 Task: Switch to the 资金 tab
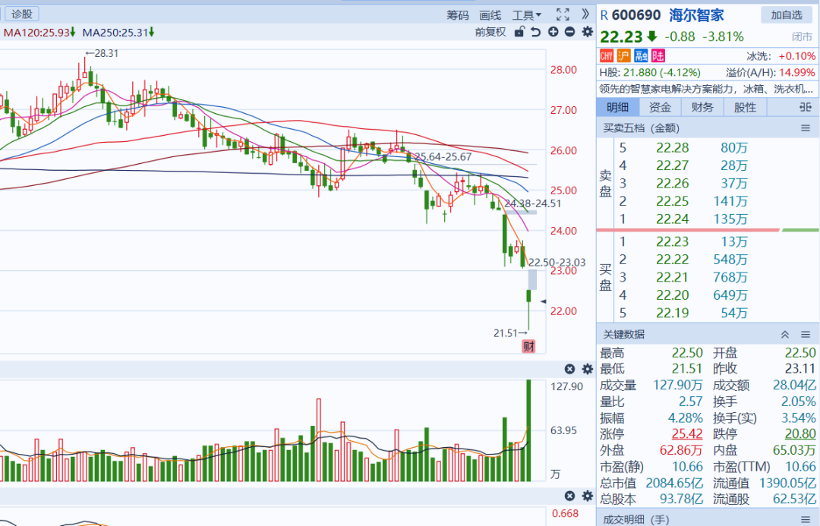(x=660, y=107)
